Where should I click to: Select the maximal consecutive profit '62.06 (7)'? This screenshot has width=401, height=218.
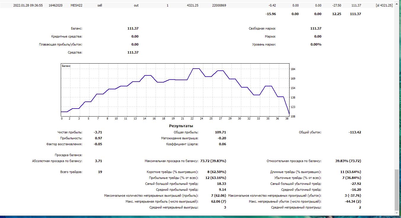(218, 201)
